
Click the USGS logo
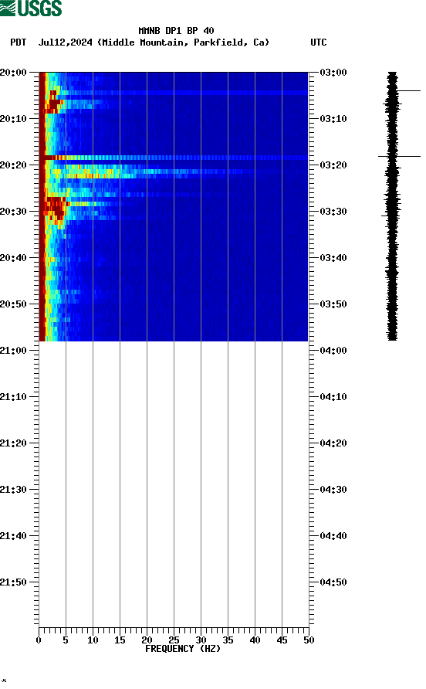pos(31,8)
